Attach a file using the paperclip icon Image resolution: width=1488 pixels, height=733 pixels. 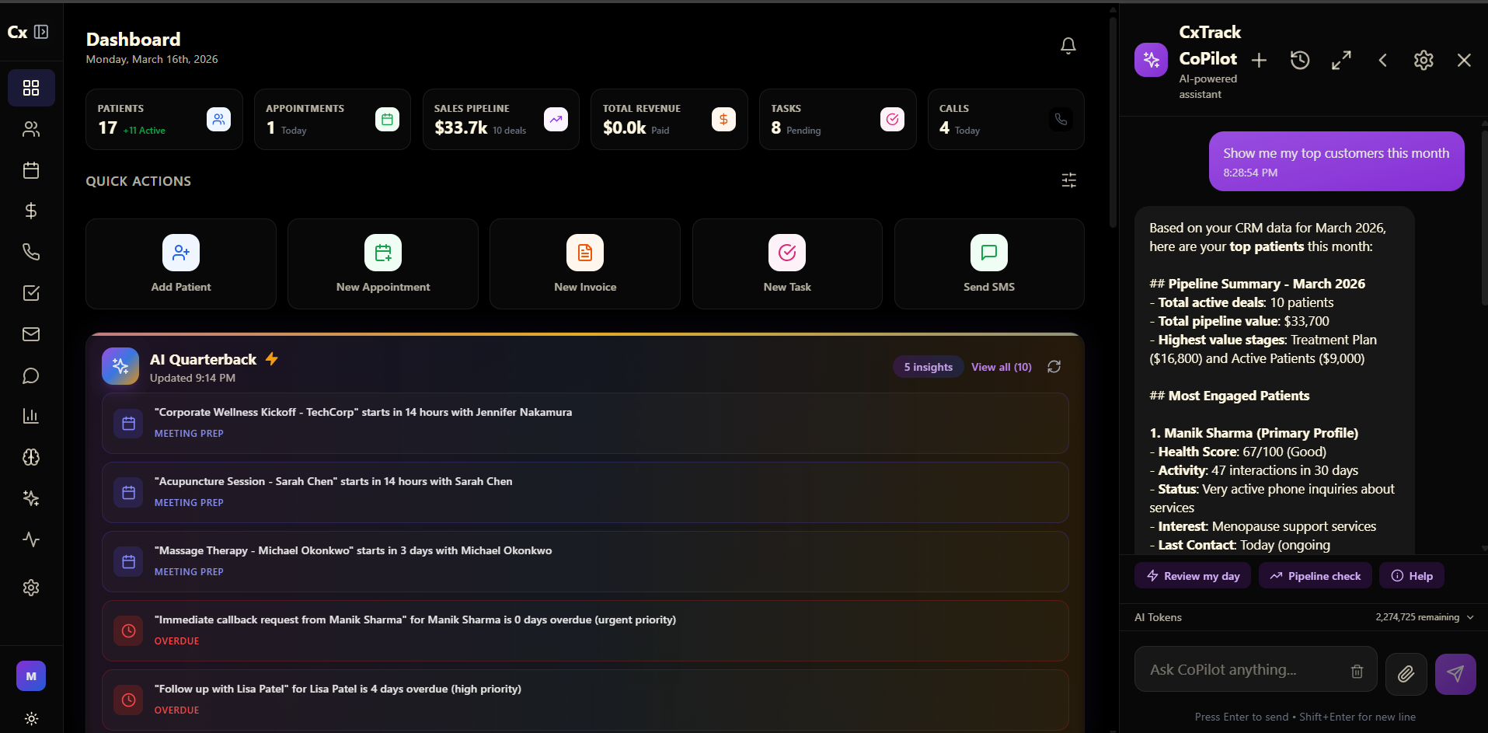(x=1406, y=674)
